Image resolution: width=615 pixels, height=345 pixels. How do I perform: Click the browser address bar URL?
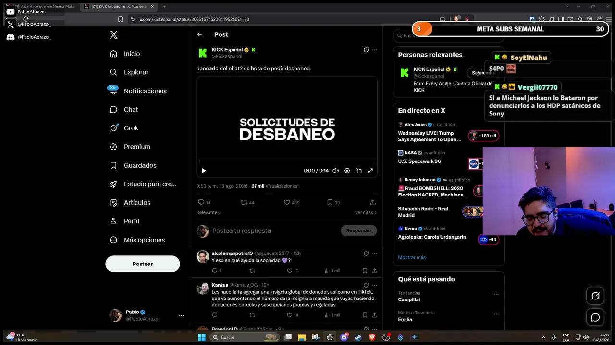point(194,19)
